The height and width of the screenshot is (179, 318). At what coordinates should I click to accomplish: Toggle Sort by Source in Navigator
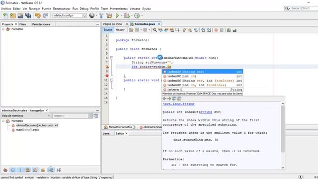click(x=59, y=170)
